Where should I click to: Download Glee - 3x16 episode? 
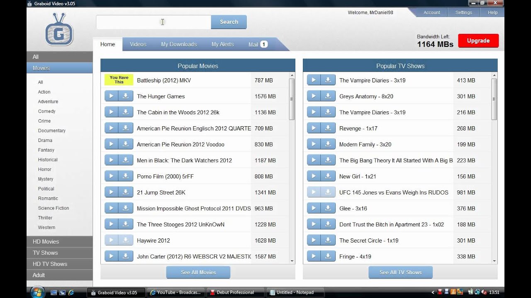point(328,209)
